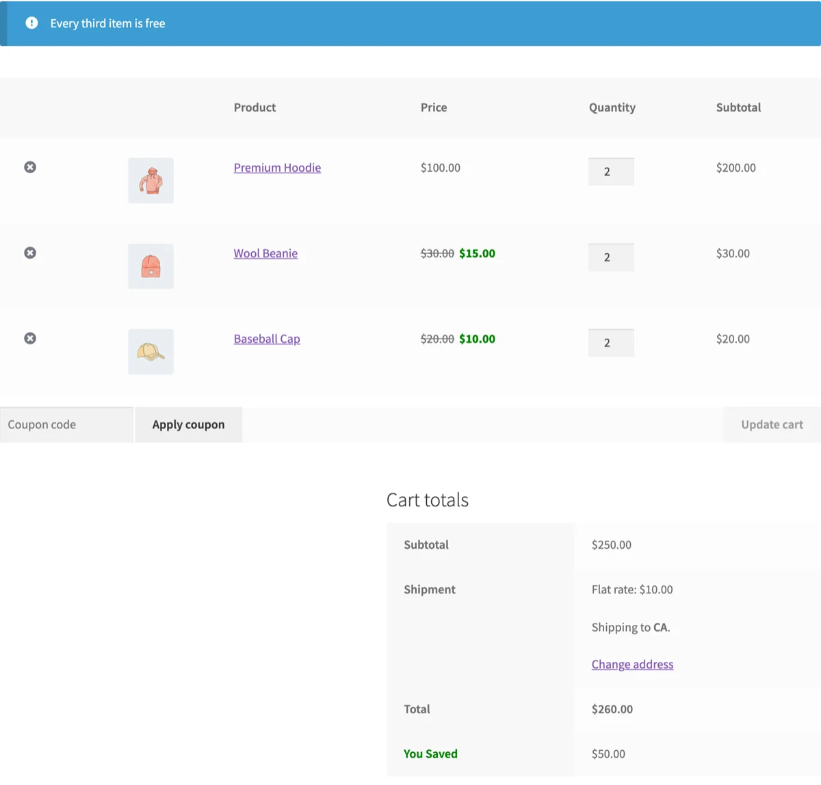
Task: Click the Baseball Cap discounted price $10.00
Action: [x=477, y=339]
